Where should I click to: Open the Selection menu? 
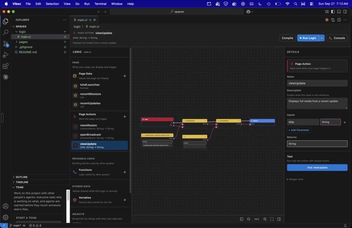(x=52, y=4)
